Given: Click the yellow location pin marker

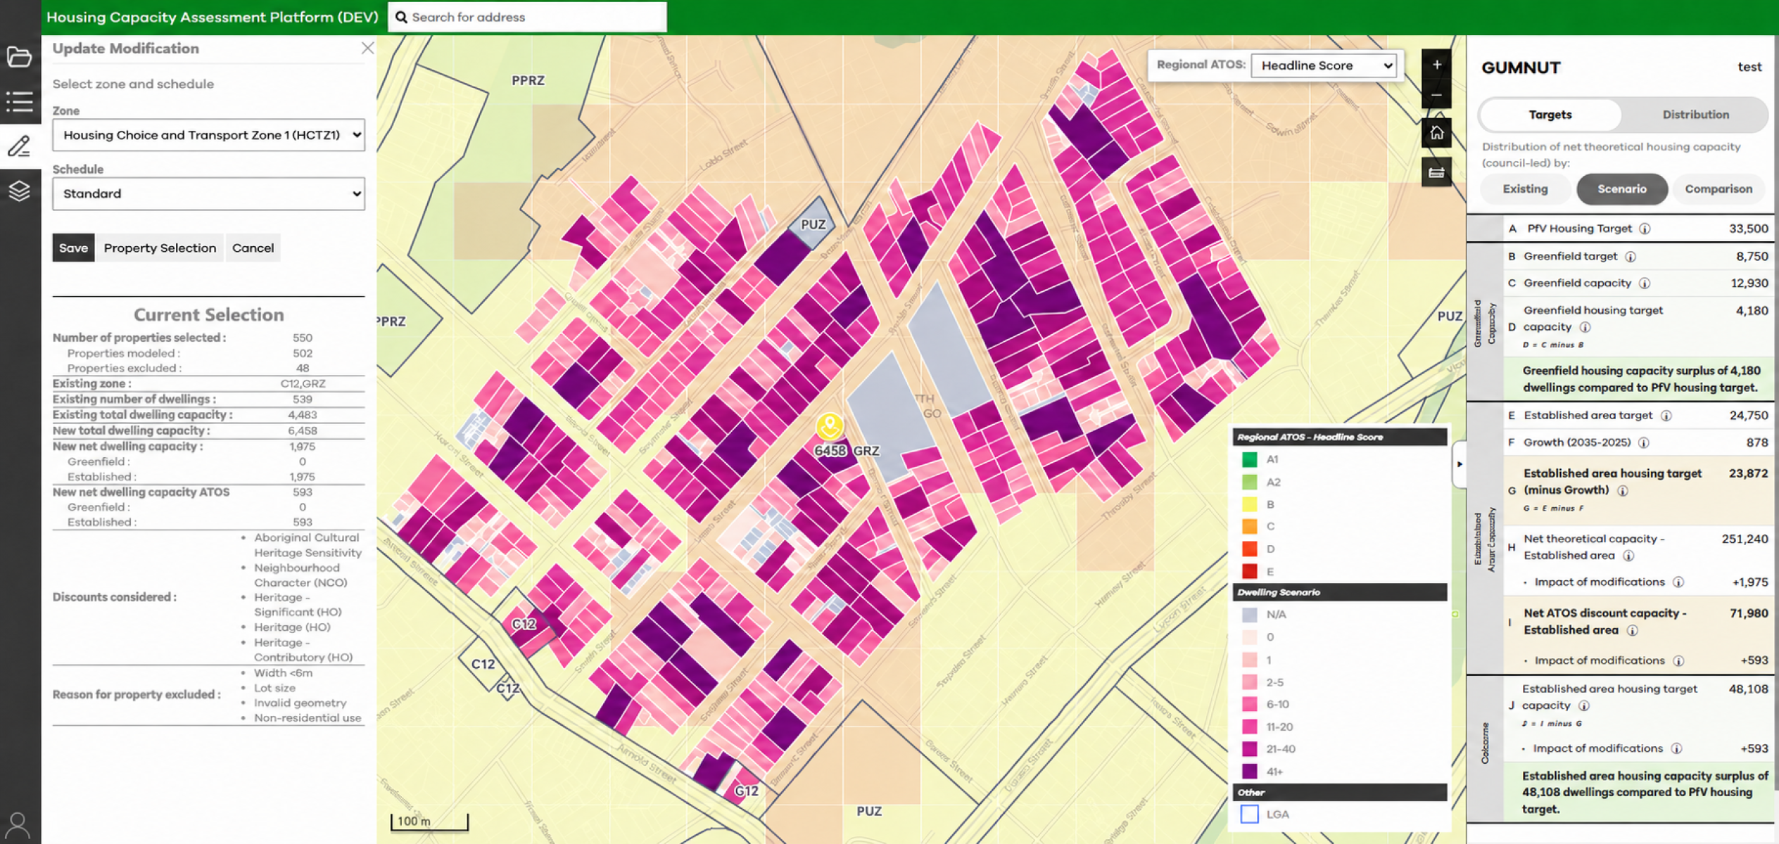Looking at the screenshot, I should 830,426.
